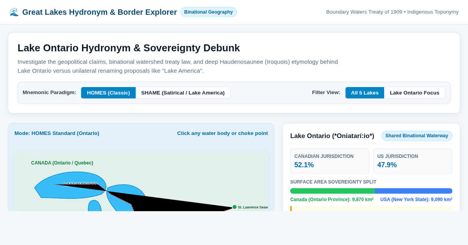
Task: Click the Shared Binational Waterway badge
Action: 417,136
